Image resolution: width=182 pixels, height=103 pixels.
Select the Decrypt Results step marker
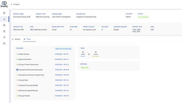pyautogui.click(x=17, y=96)
